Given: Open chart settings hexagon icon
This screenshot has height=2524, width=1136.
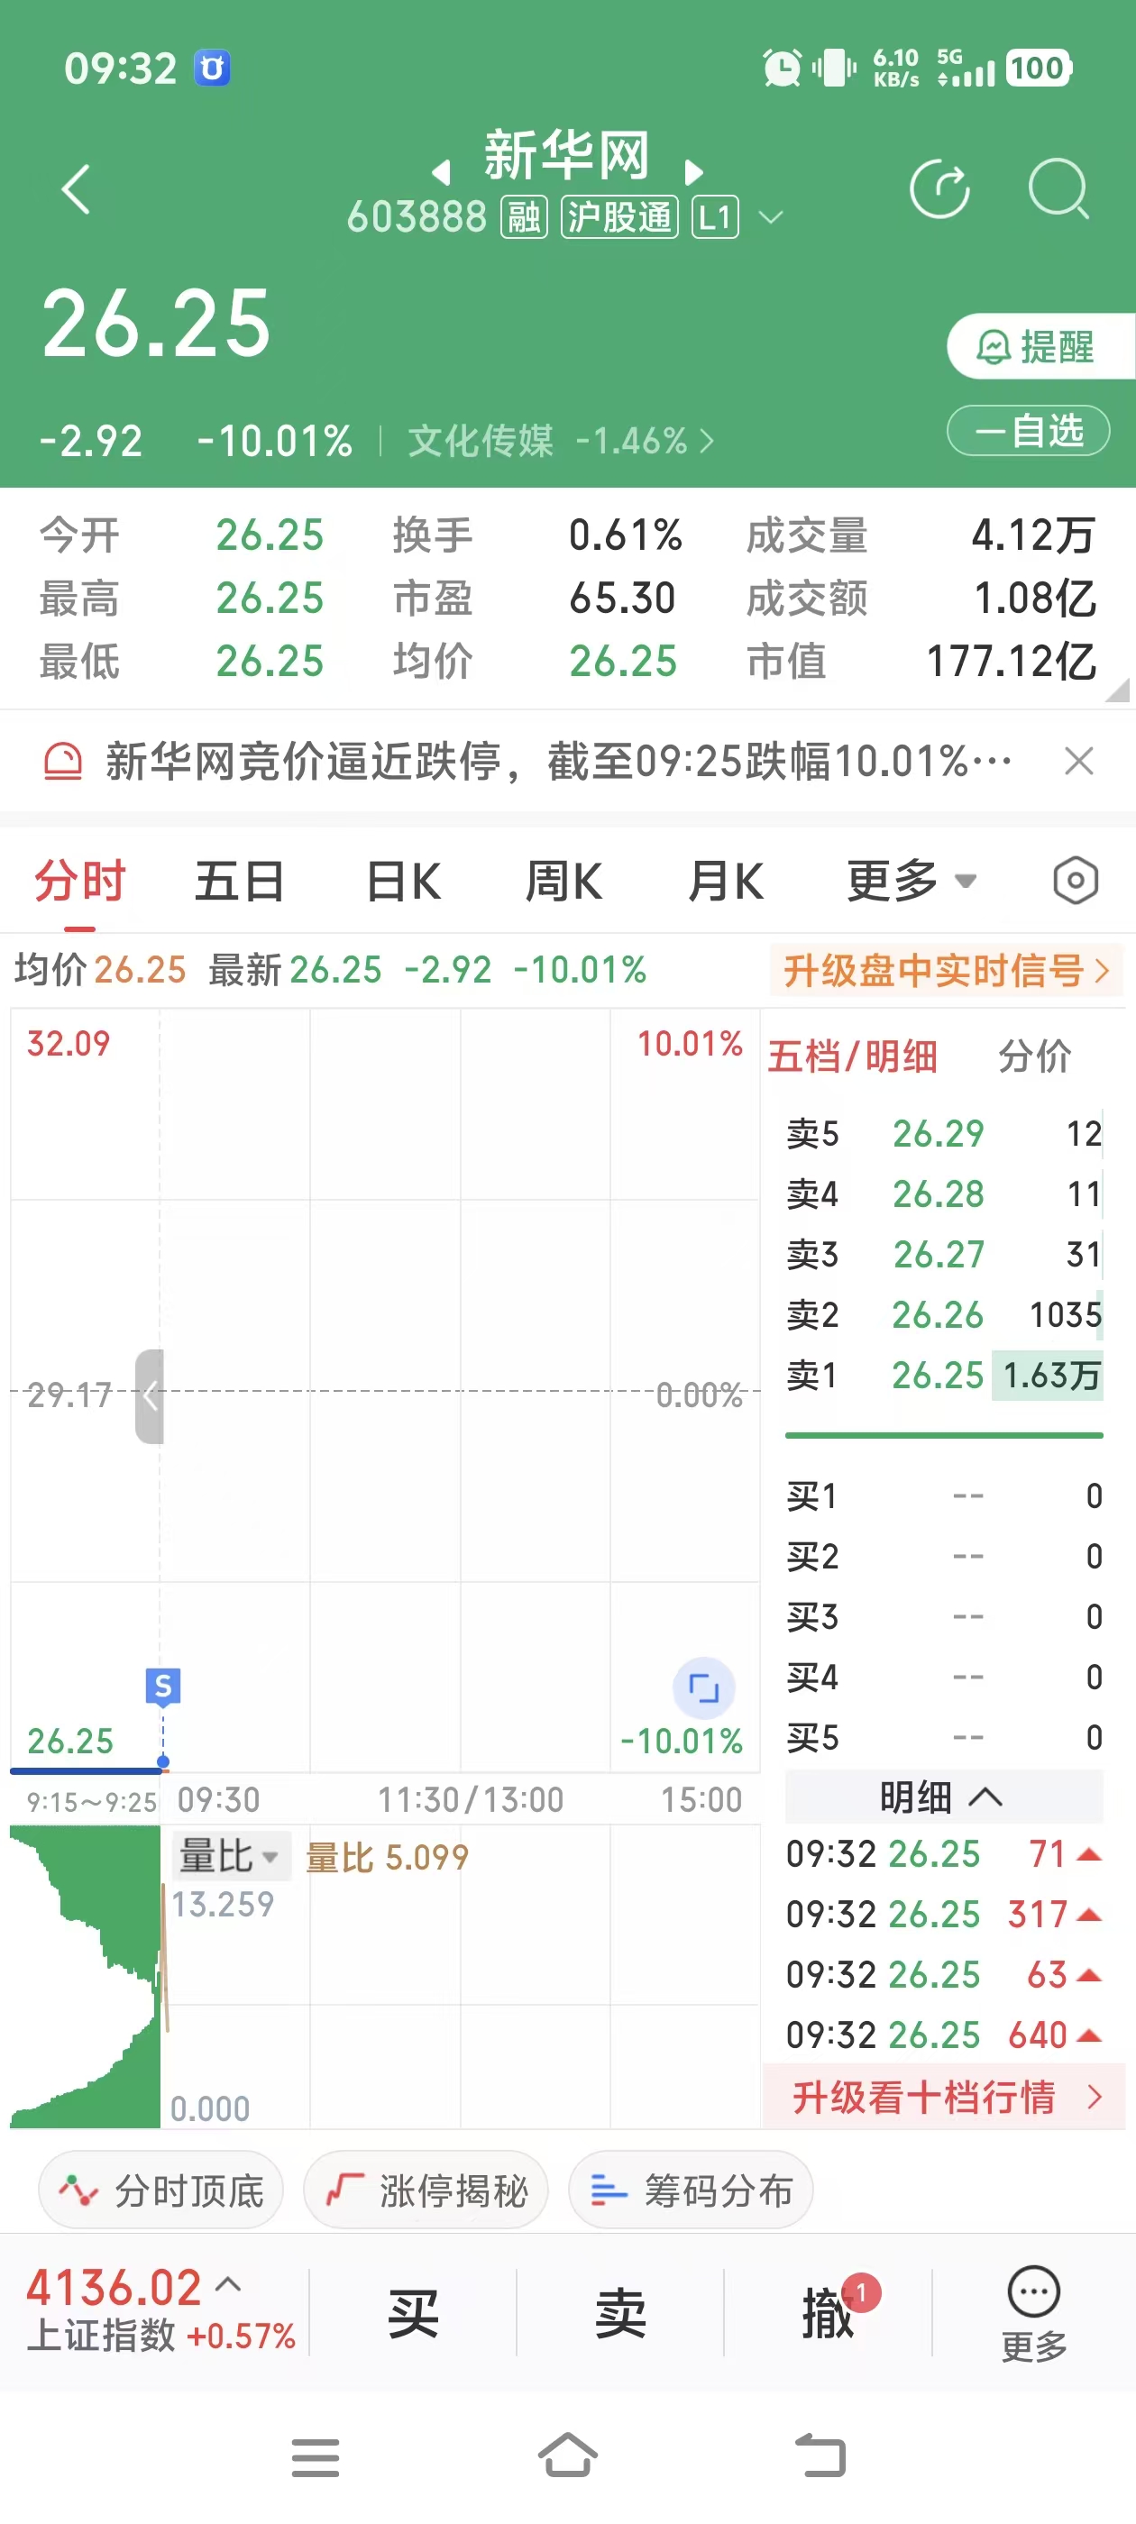Looking at the screenshot, I should (1076, 880).
